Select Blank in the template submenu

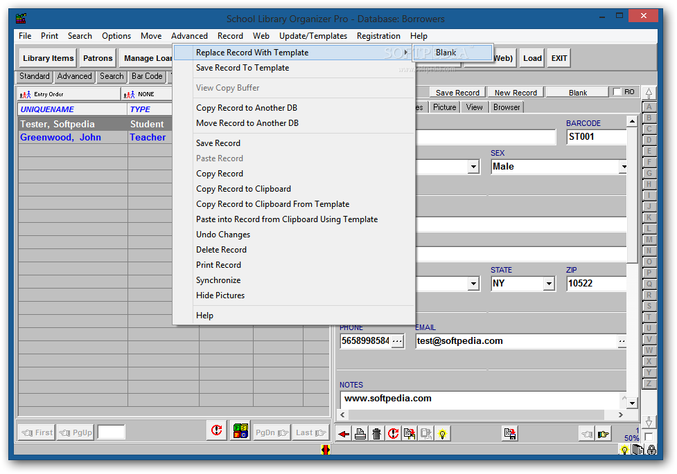pyautogui.click(x=453, y=53)
